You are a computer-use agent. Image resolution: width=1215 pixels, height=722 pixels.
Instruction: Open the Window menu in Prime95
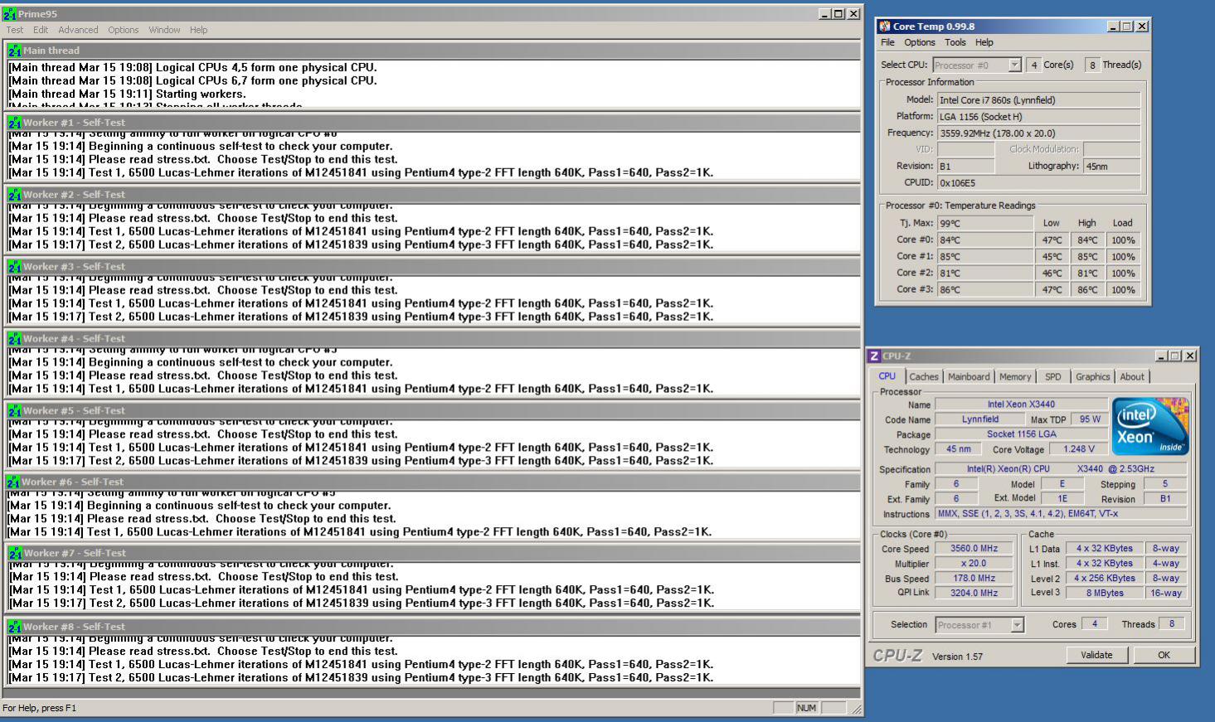coord(164,30)
